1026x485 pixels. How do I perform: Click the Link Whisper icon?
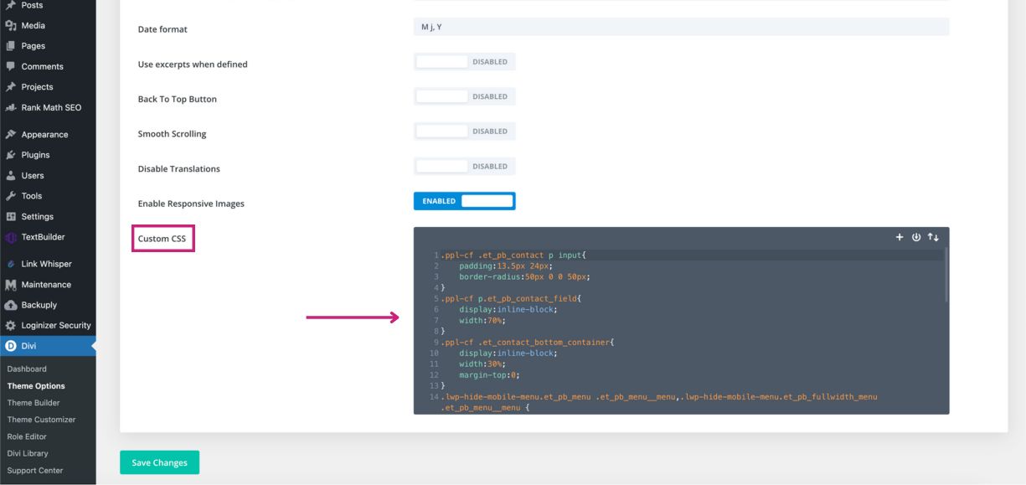click(10, 264)
